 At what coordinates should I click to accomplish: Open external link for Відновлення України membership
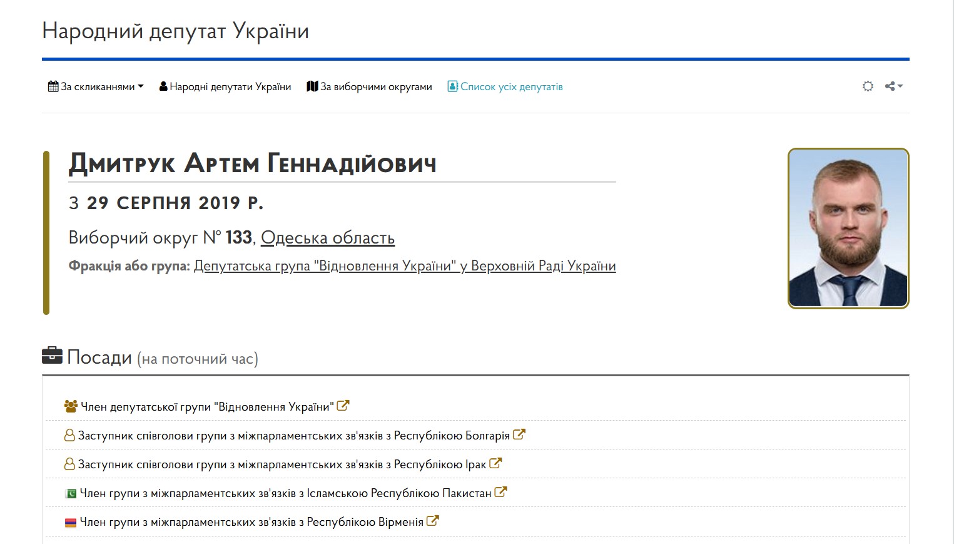(343, 406)
